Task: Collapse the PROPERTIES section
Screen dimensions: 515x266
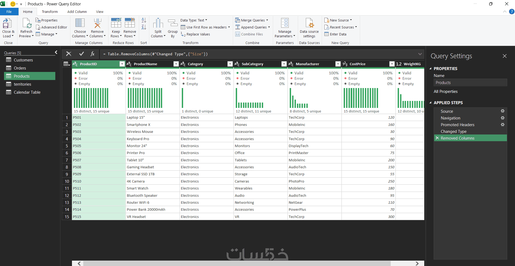Action: click(x=430, y=68)
